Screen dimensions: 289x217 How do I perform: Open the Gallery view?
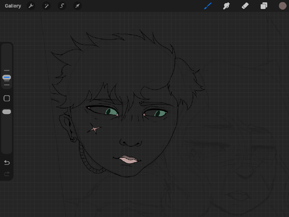click(13, 6)
